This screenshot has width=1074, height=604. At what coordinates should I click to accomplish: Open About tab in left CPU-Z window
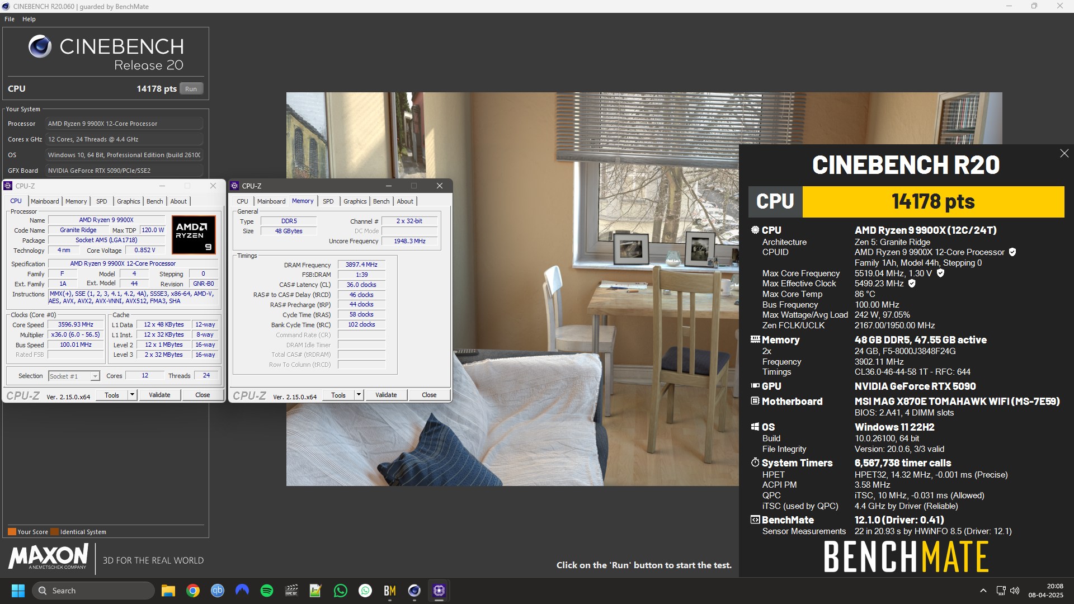pyautogui.click(x=178, y=201)
